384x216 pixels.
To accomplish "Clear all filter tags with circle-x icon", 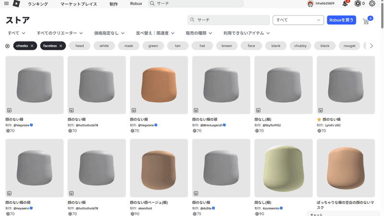I will point(7,46).
